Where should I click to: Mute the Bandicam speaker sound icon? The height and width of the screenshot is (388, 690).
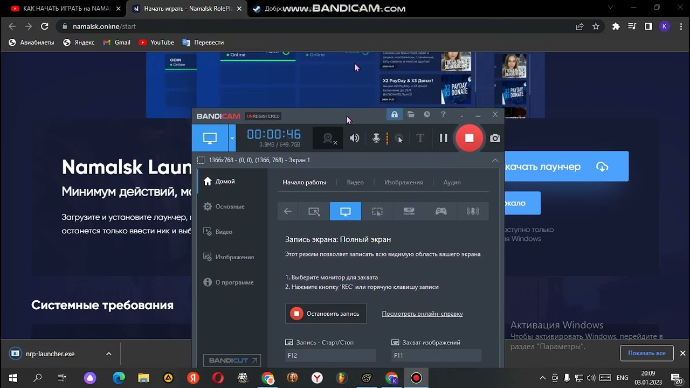coord(354,138)
